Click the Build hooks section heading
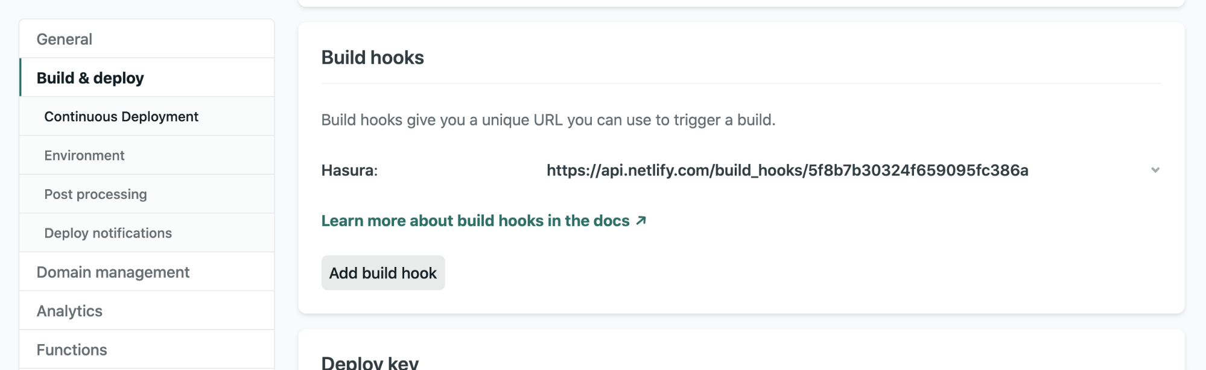Viewport: 1206px width, 370px height. click(x=372, y=57)
